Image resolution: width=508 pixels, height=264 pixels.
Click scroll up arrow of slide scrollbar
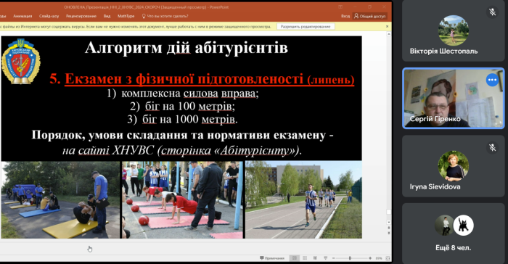389,33
